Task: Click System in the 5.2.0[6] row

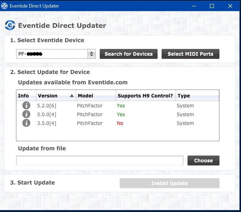Action: pos(185,106)
